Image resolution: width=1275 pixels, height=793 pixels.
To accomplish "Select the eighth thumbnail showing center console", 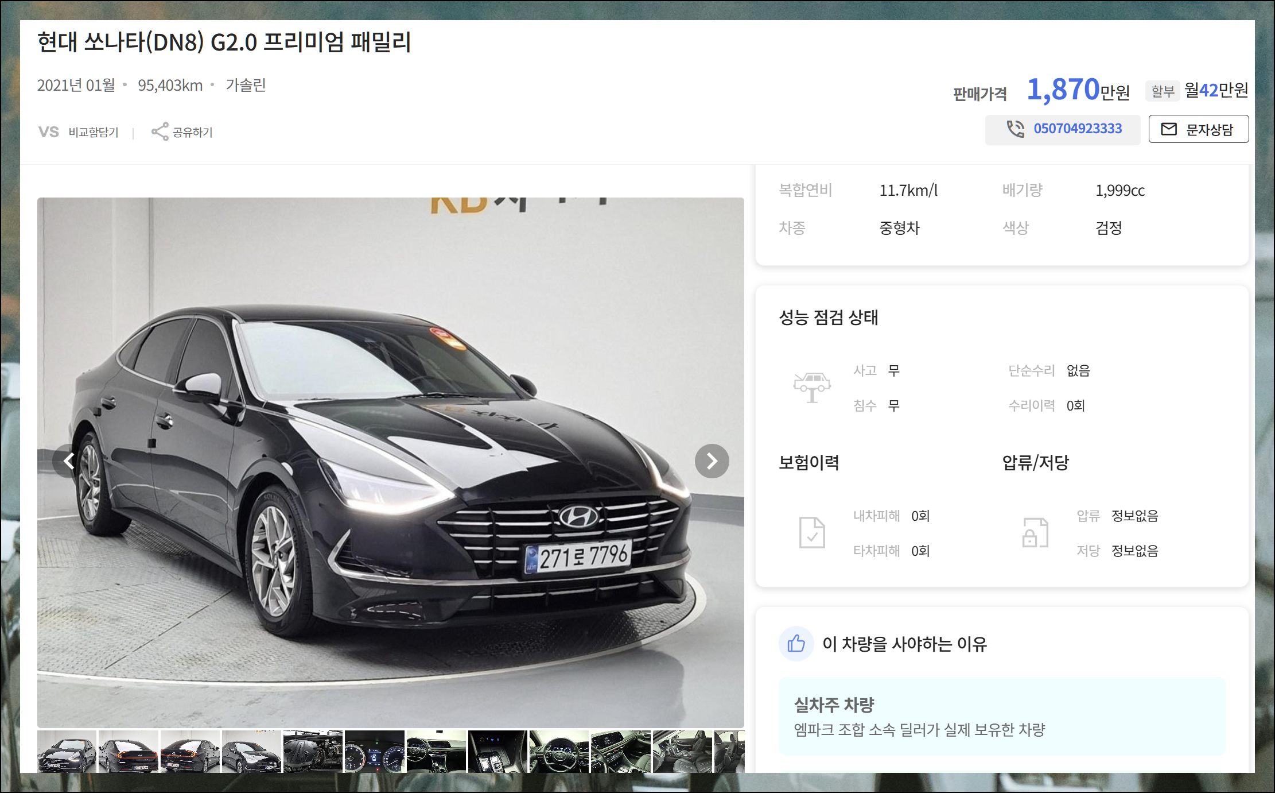I will [497, 752].
